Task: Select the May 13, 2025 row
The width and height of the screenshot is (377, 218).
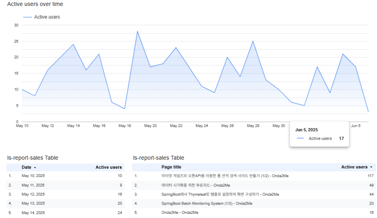Action: pos(65,203)
